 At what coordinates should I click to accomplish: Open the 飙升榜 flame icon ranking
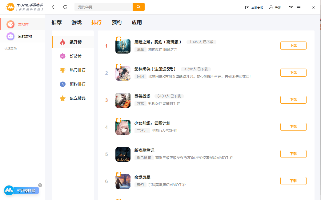pyautogui.click(x=62, y=42)
